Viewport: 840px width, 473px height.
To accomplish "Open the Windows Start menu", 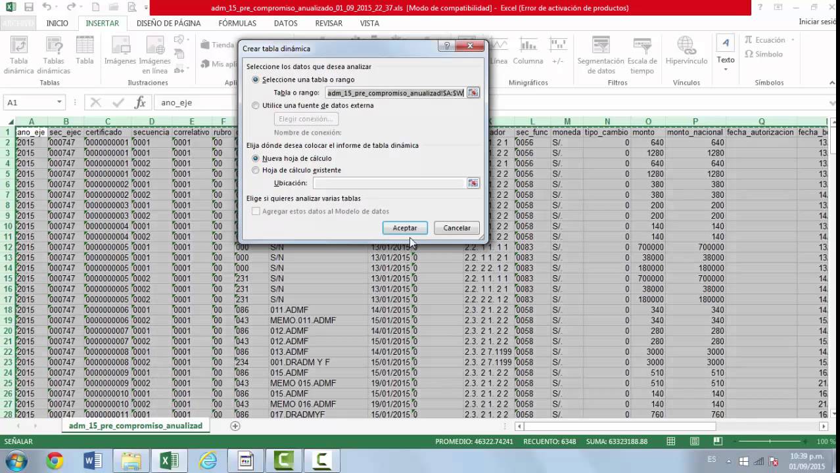I will pos(16,461).
